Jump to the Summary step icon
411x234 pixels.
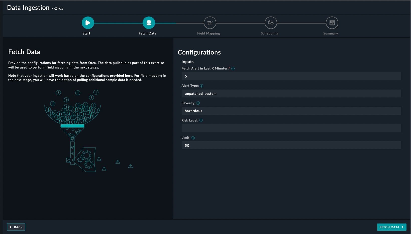coord(332,23)
